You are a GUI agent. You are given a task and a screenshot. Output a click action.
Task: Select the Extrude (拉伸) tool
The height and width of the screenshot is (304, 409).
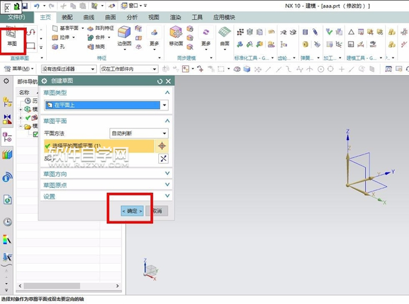[x=63, y=37]
